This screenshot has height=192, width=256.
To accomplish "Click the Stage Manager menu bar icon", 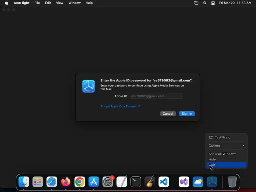I will coord(196,3).
